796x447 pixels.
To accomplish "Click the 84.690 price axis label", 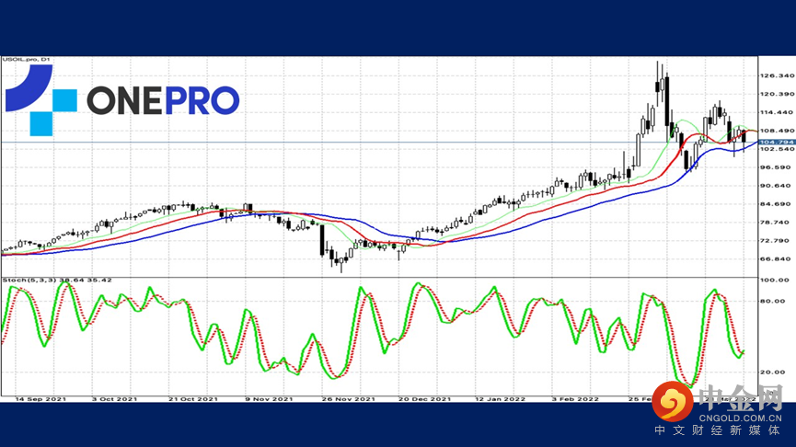I will [x=775, y=204].
